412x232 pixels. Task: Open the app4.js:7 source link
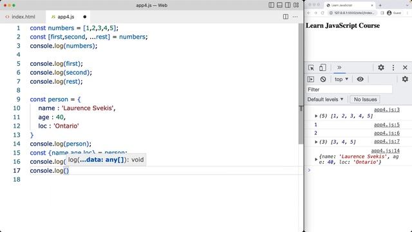(x=387, y=142)
